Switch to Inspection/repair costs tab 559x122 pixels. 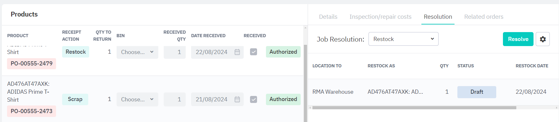[x=381, y=17]
